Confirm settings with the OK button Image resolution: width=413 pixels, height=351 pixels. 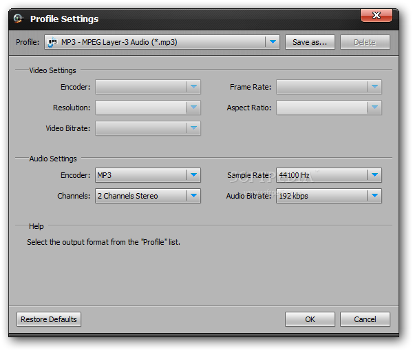(x=310, y=319)
